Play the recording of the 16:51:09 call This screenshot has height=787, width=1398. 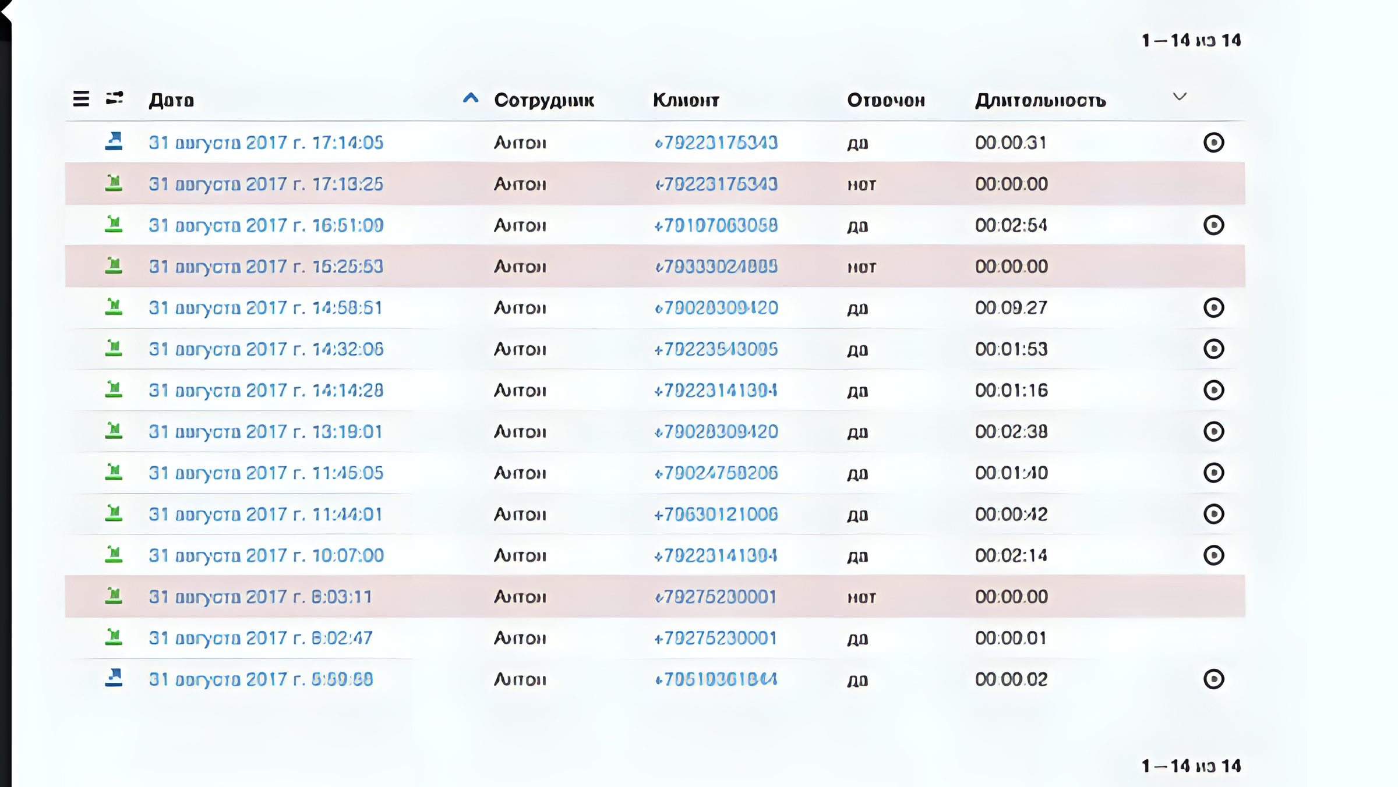click(1214, 225)
